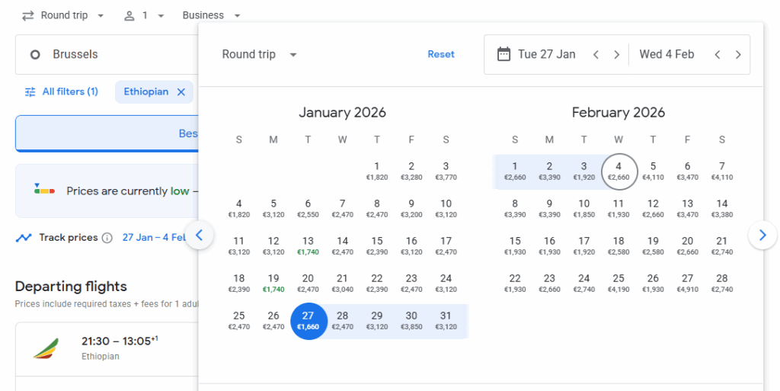This screenshot has width=780, height=391.
Task: Click the calendar next month arrow
Action: [x=762, y=236]
